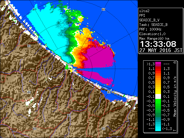Click the large magenta high-velocity echo offshore

tap(100, 57)
